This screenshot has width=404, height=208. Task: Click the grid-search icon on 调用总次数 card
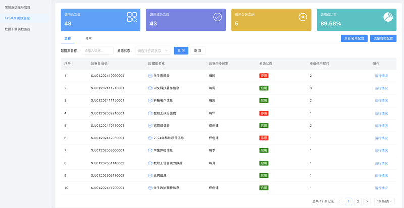(x=132, y=17)
